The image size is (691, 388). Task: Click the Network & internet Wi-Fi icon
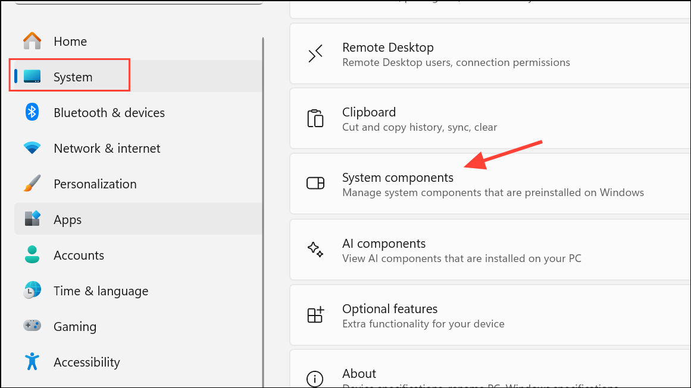point(32,147)
